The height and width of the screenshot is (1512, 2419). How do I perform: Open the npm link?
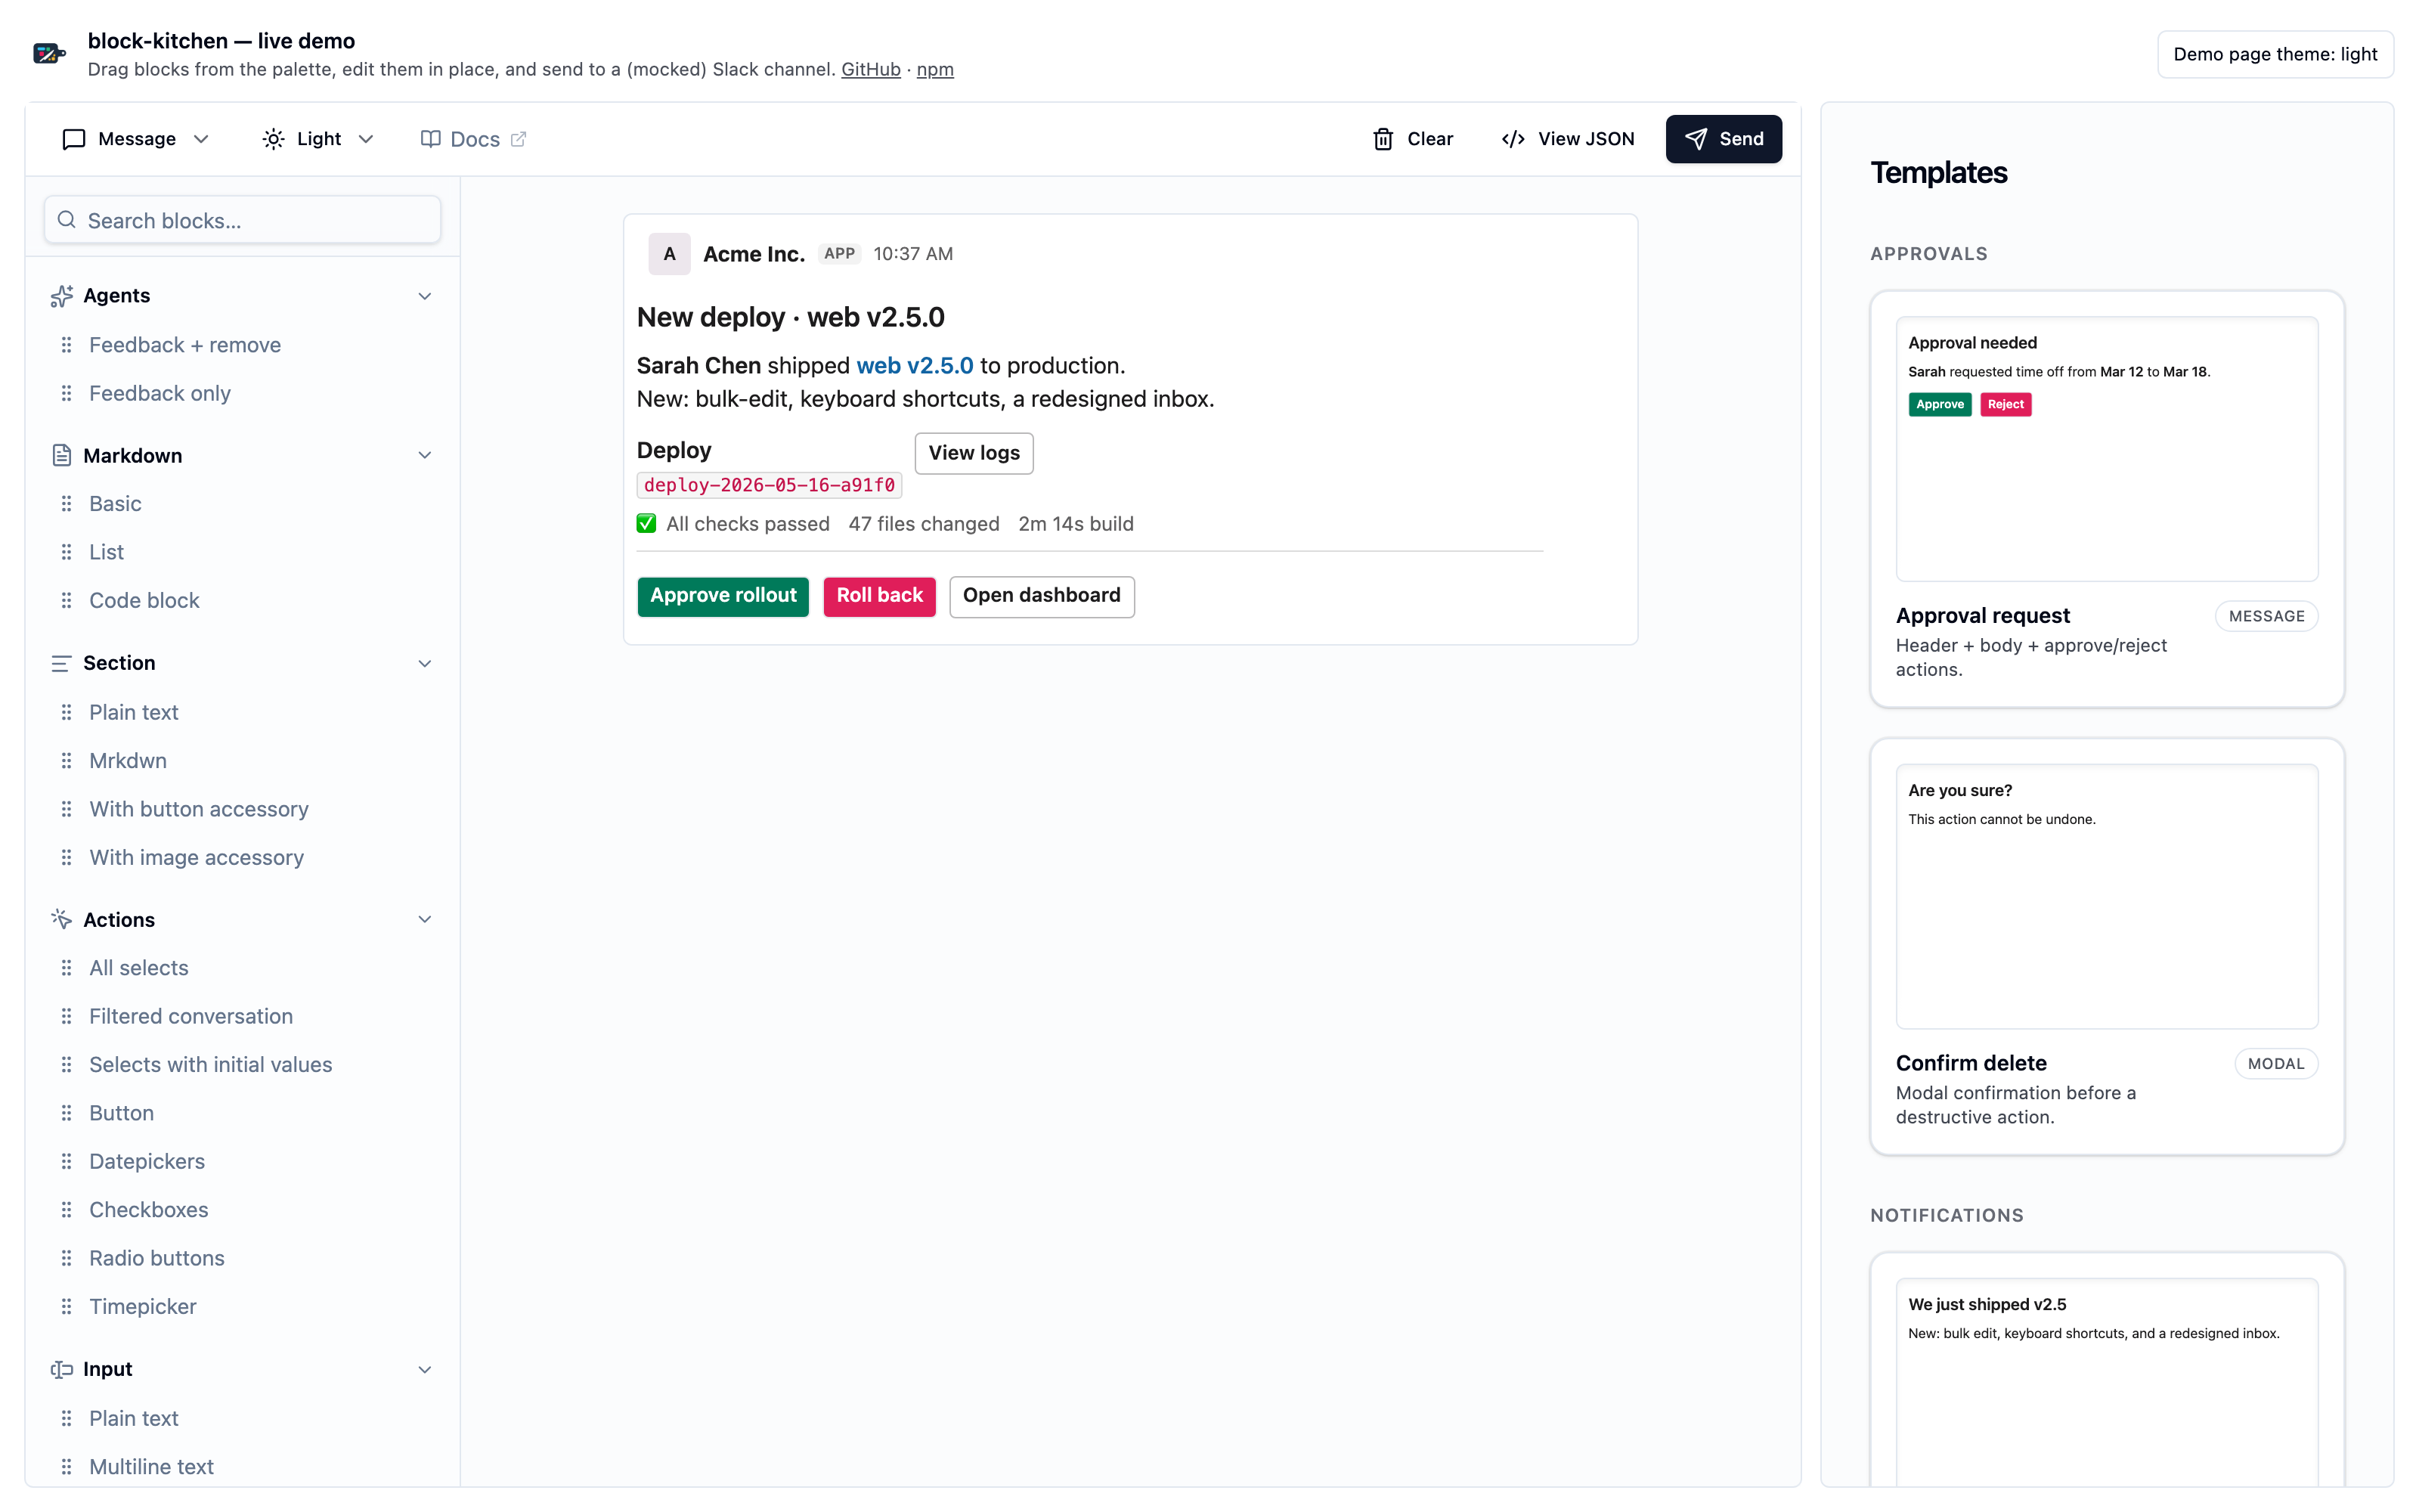pos(934,69)
